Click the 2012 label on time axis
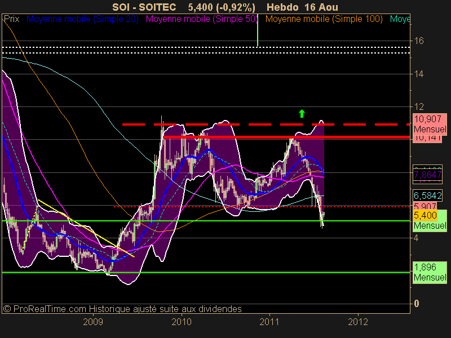This screenshot has height=338, width=451. (x=358, y=322)
